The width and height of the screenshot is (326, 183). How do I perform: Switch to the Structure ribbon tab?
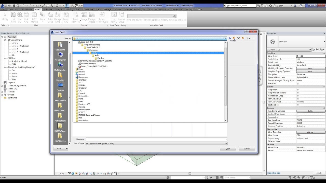coord(13,9)
